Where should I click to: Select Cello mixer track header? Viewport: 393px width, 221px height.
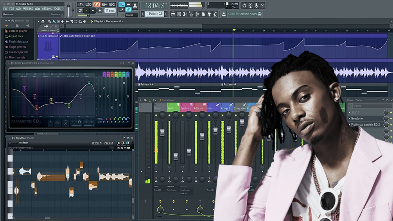click(213, 107)
